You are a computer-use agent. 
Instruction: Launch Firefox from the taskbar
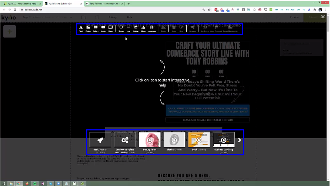coord(27,184)
